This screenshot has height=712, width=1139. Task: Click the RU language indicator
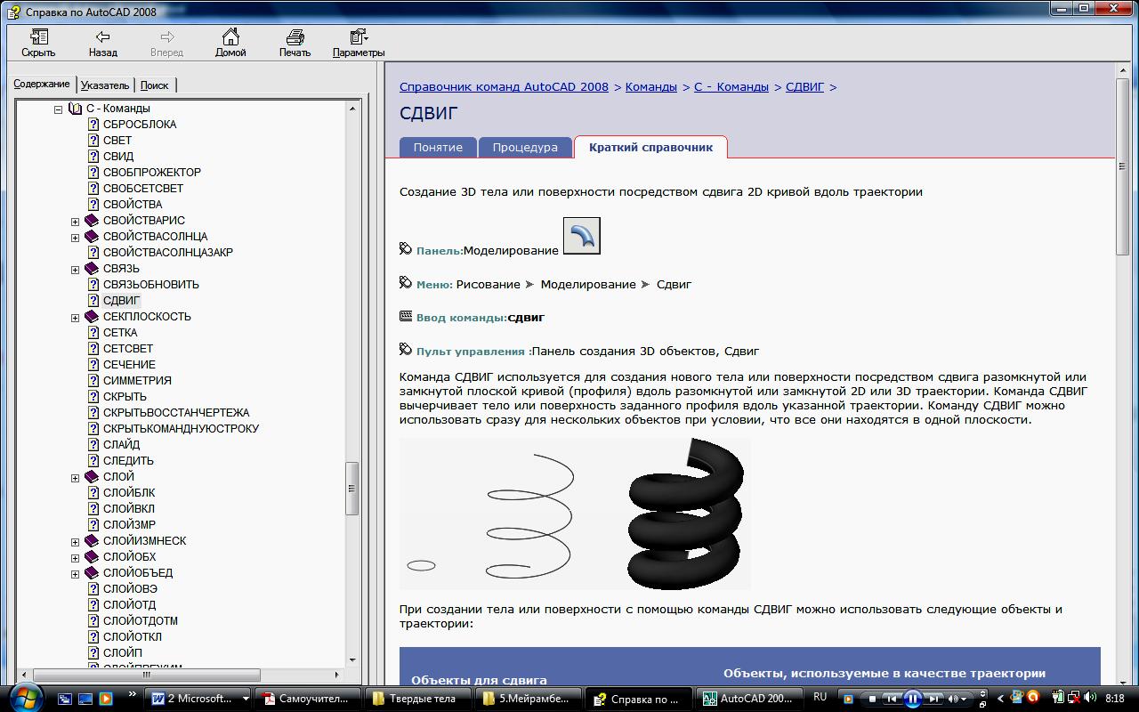tap(820, 698)
